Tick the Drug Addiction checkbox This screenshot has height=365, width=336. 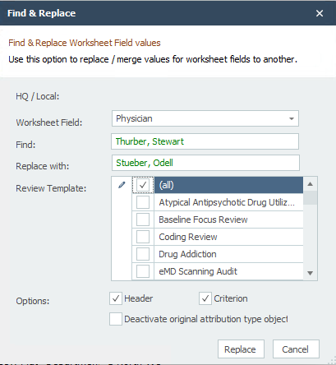(x=143, y=254)
